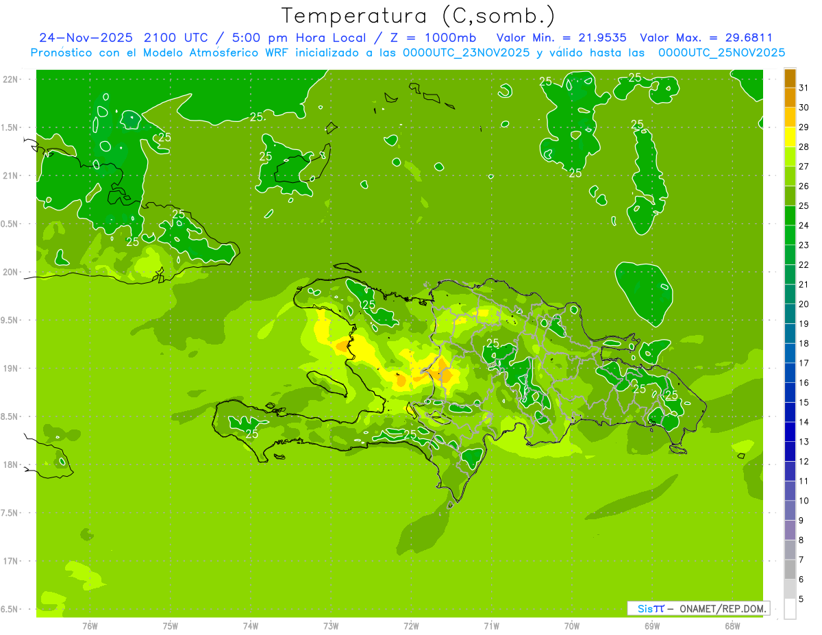Pick the light green swatch between 26 and 27
Image resolution: width=822 pixels, height=635 pixels.
pyautogui.click(x=790, y=176)
